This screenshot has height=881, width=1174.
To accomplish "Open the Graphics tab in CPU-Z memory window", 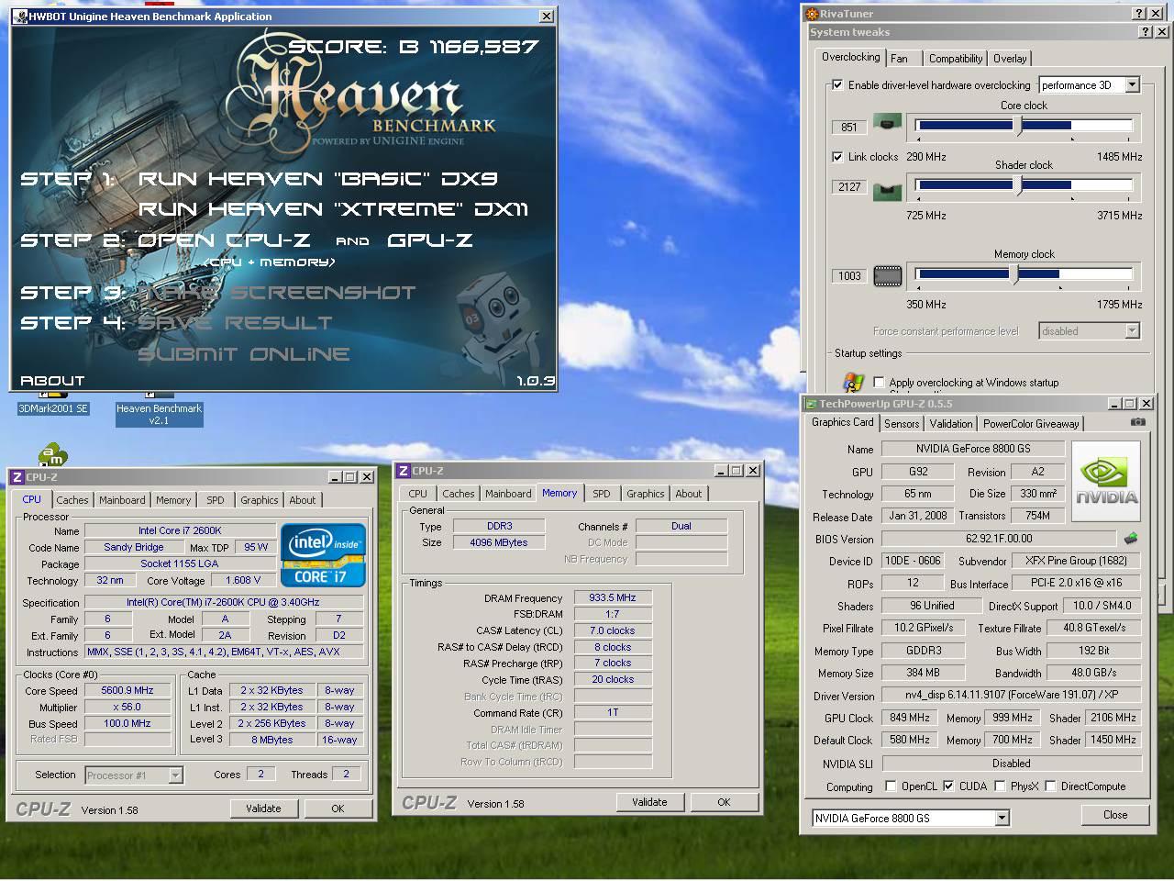I will [646, 494].
